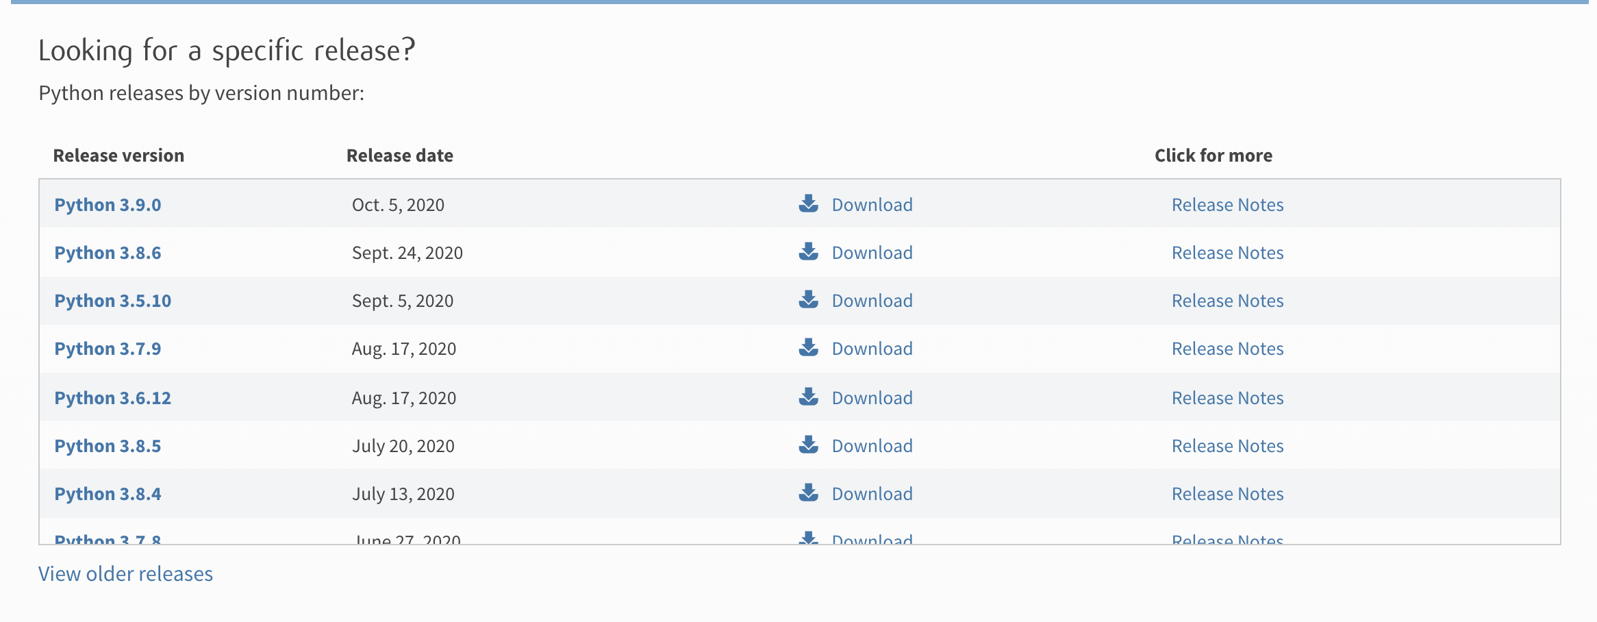
Task: Click the Sept. 5, 2020 release date
Action: [x=402, y=301]
